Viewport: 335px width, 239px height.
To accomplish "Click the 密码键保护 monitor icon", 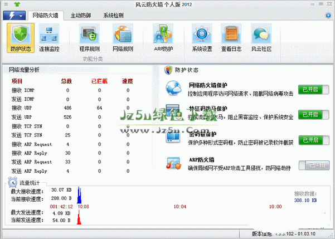I will click(173, 137).
